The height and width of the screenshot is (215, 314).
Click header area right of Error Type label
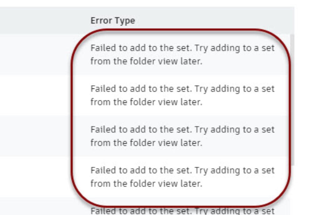pyautogui.click(x=214, y=20)
